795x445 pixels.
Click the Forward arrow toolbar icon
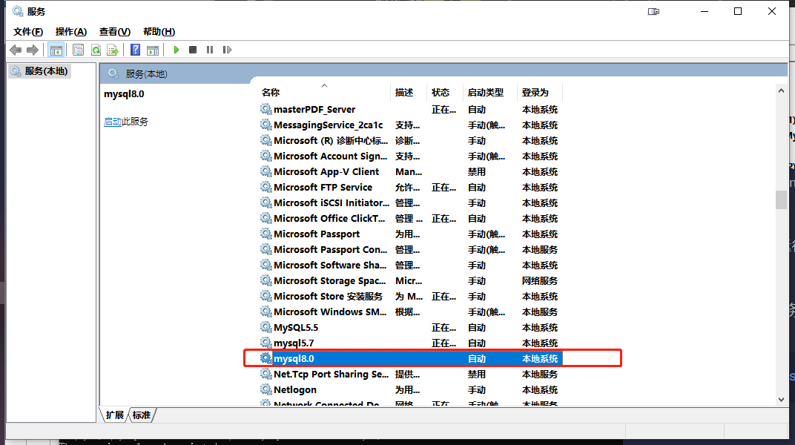click(x=33, y=50)
